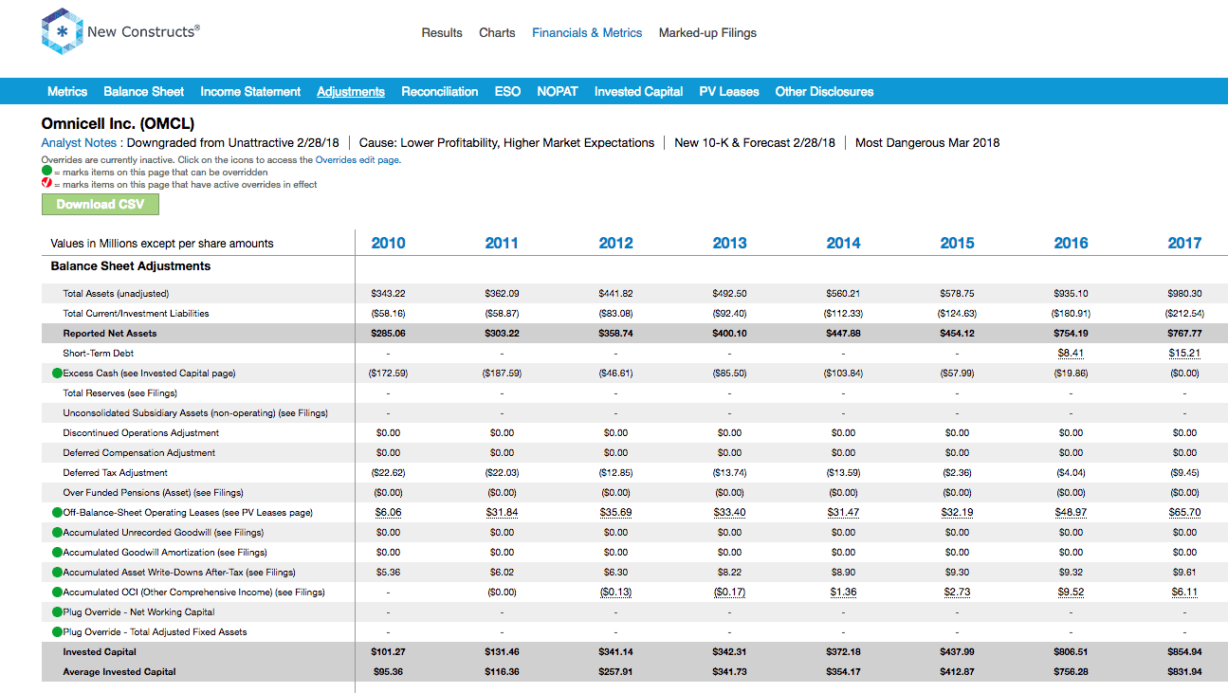
Task: Open 2017 Accumulated OCI value $6.11
Action: click(x=1184, y=593)
